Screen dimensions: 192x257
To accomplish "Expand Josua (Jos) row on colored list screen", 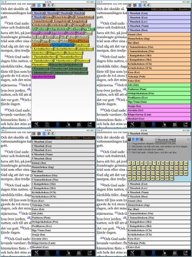I will click(x=159, y=34).
